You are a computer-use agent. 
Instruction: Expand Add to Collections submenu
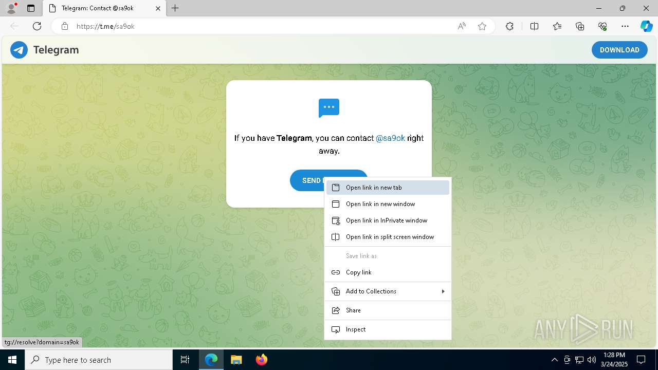pos(388,291)
